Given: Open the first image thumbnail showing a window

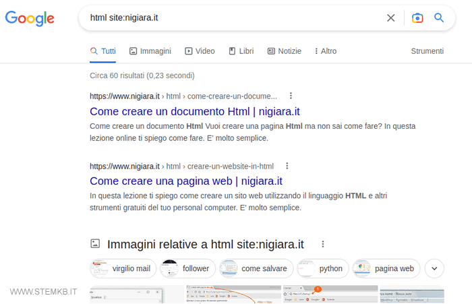Looking at the screenshot, I should 137,295.
